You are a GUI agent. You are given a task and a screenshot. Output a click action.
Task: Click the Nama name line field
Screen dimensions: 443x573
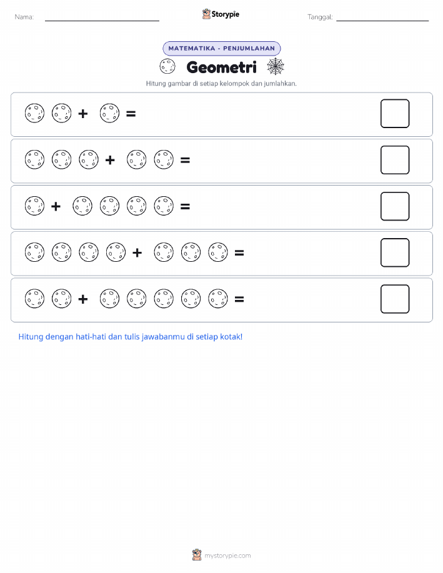pos(102,17)
